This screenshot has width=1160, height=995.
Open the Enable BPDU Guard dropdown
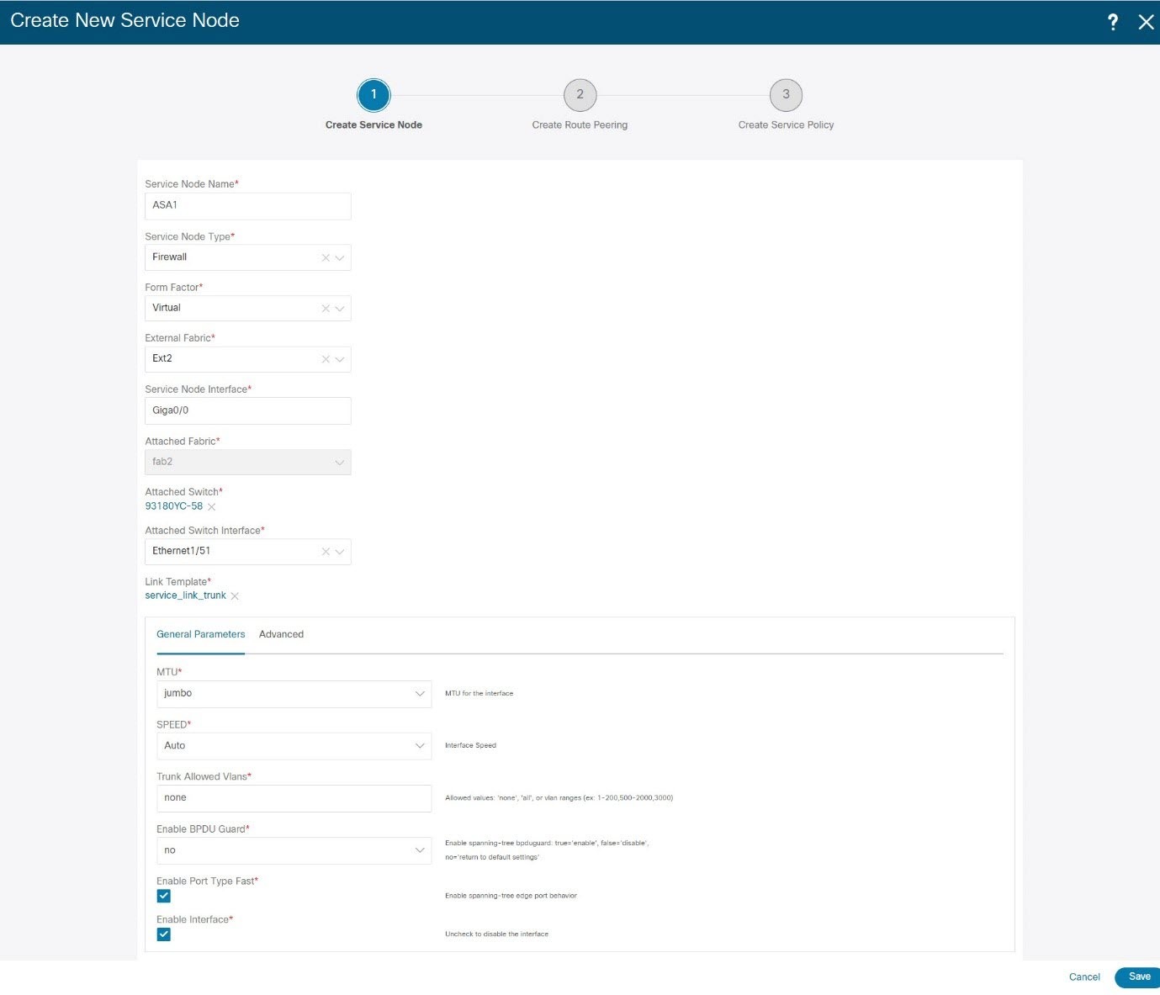pyautogui.click(x=420, y=849)
